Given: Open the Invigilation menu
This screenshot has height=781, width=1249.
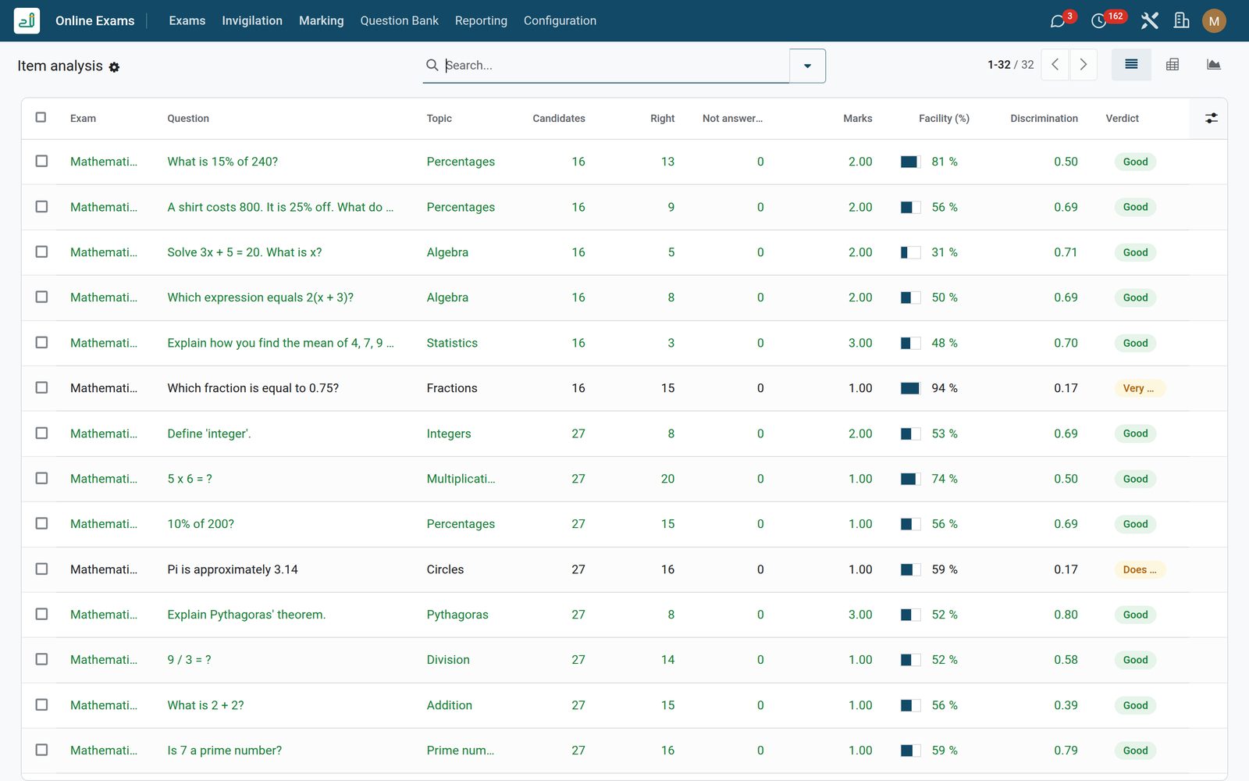Looking at the screenshot, I should tap(252, 21).
